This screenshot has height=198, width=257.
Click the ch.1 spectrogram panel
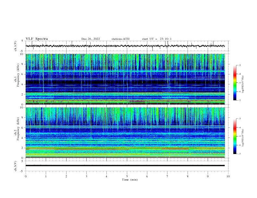(x=125, y=79)
